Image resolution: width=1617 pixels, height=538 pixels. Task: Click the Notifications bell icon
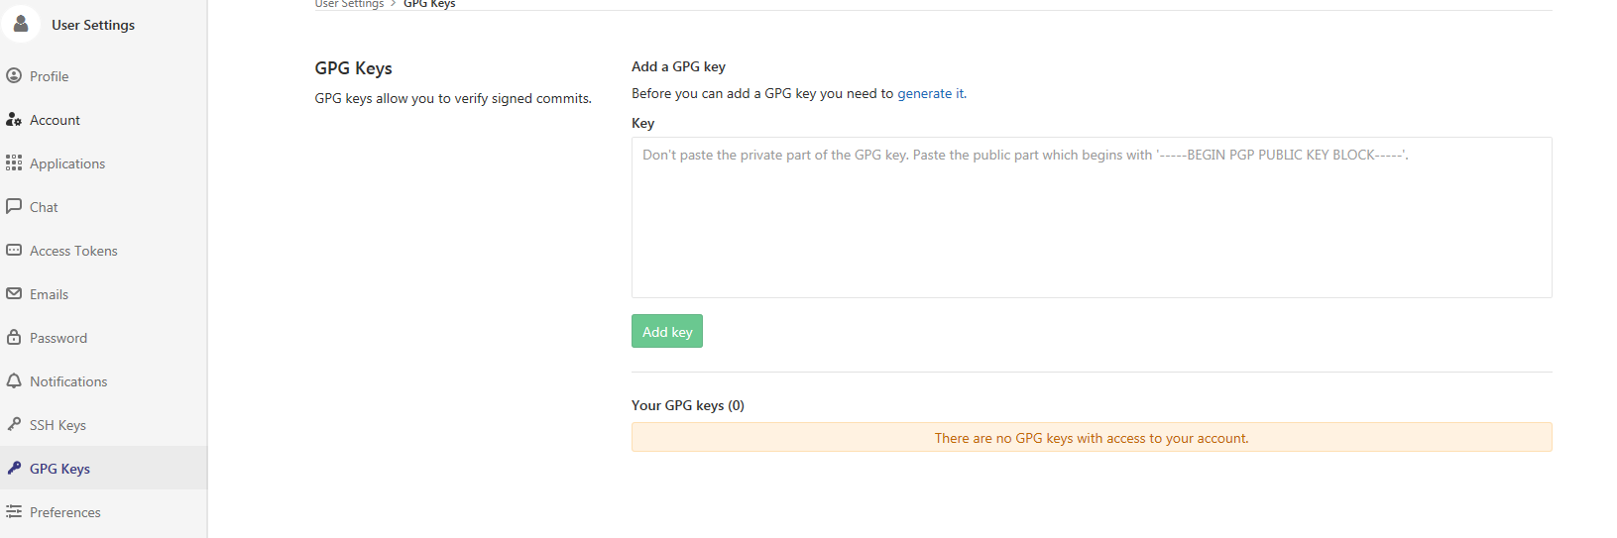pyautogui.click(x=14, y=380)
